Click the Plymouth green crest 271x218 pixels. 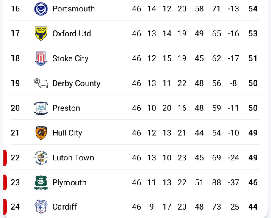coord(41,183)
